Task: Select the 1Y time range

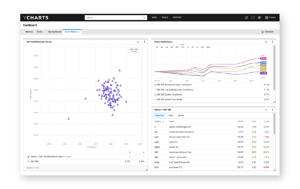Action: click(x=188, y=47)
